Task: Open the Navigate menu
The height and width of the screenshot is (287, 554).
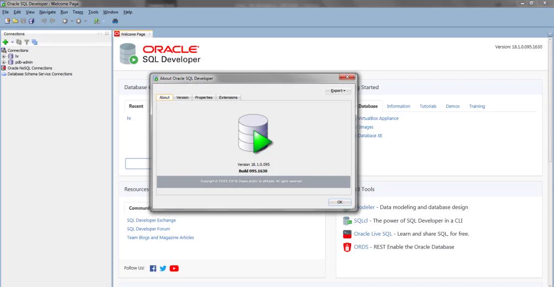Action: click(x=48, y=12)
